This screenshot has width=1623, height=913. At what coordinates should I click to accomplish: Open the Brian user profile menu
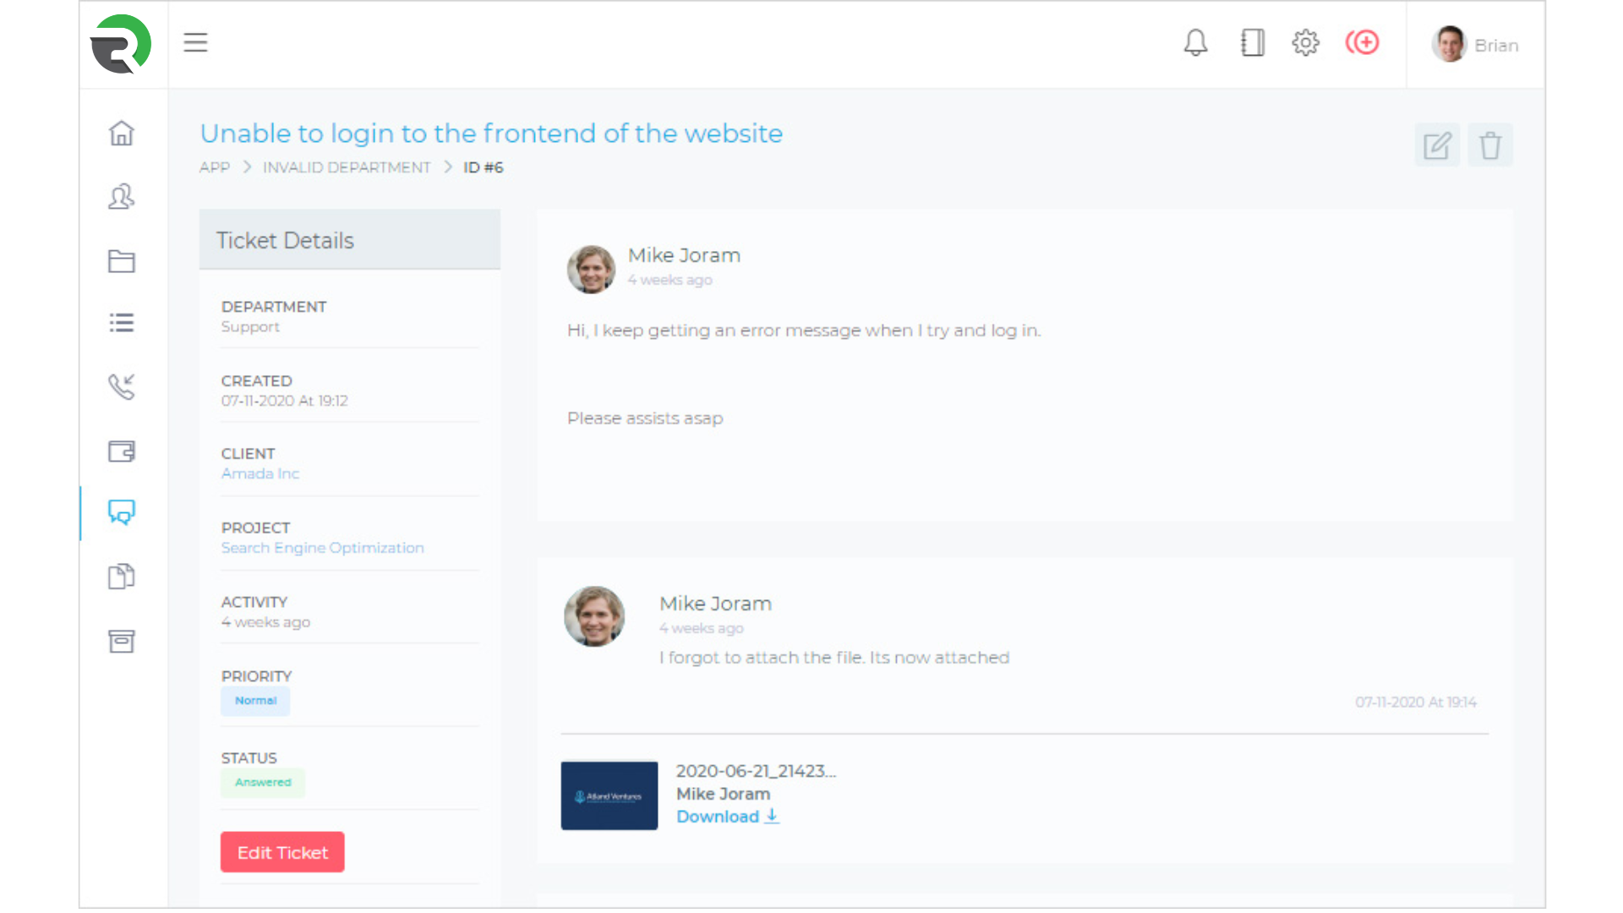[1475, 45]
